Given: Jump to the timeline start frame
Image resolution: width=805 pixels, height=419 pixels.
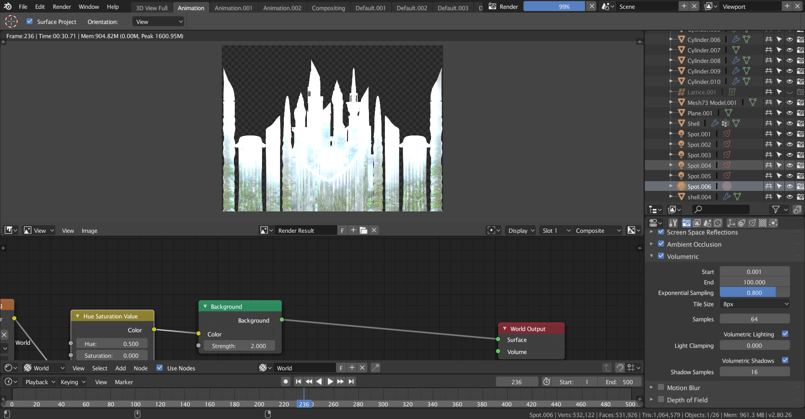Looking at the screenshot, I should (298, 382).
